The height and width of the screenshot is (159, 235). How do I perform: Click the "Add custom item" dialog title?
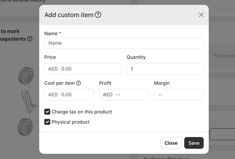click(x=69, y=15)
